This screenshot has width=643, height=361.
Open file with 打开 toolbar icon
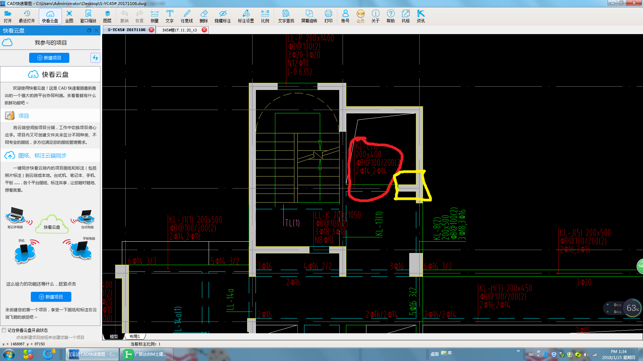coord(8,16)
